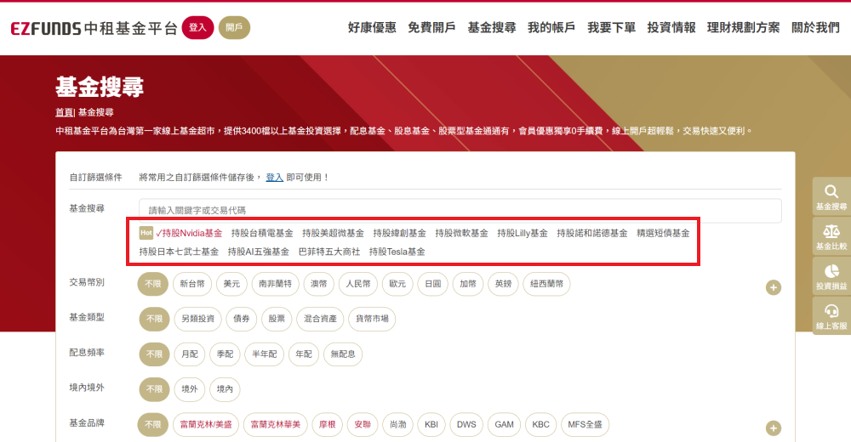The height and width of the screenshot is (442, 851).
Task: Open the 基金比較 scale sidebar icon
Action: pyautogui.click(x=831, y=236)
